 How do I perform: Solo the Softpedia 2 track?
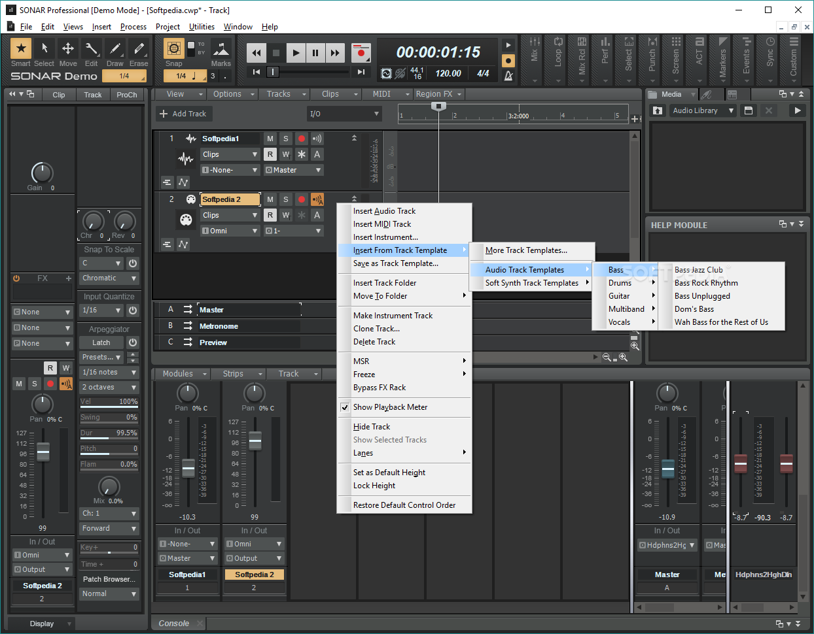(286, 199)
